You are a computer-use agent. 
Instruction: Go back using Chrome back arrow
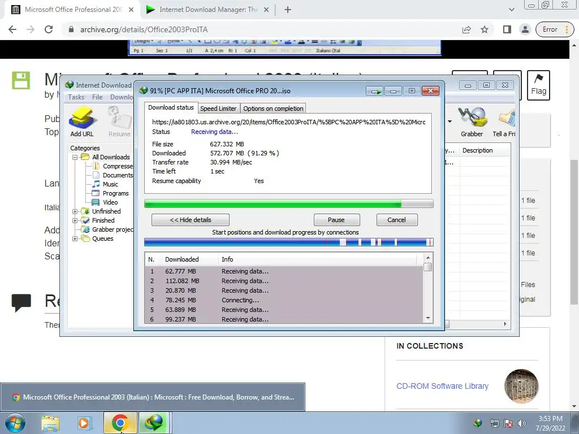pyautogui.click(x=12, y=29)
